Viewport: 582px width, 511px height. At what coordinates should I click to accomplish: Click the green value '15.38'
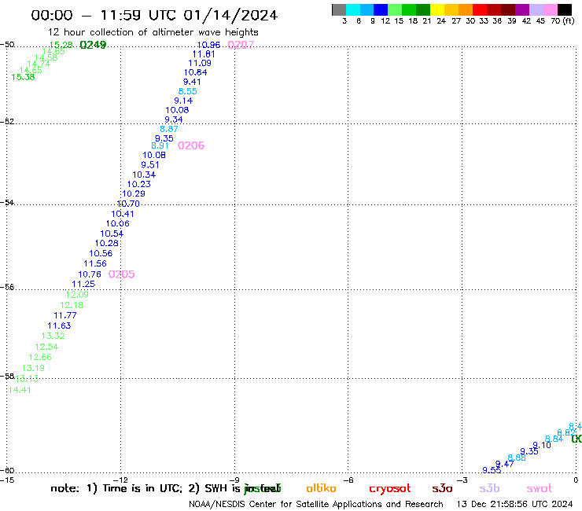tap(23, 77)
